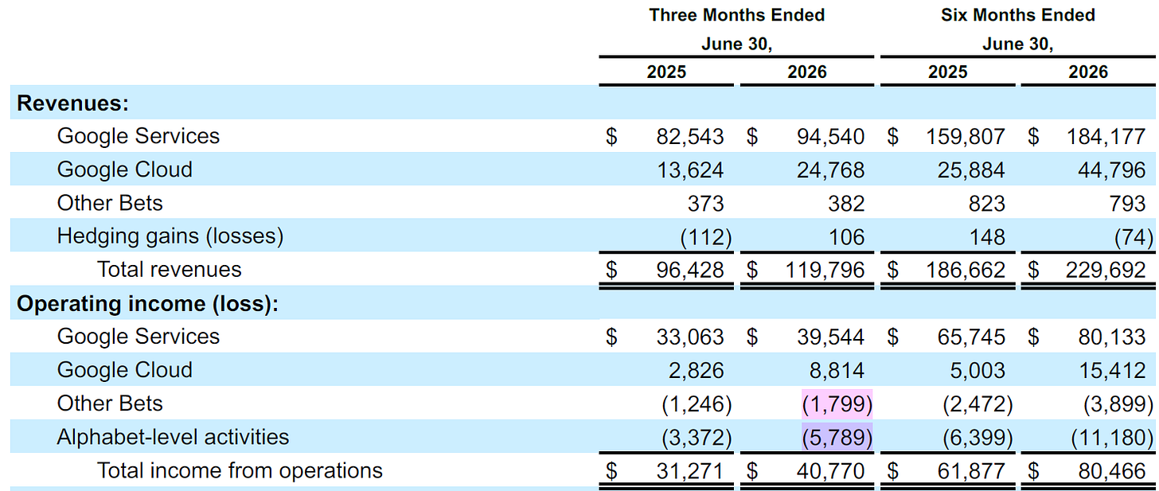Click the Other Bets label under Revenues
Screen dimensions: 1159x491
point(110,203)
